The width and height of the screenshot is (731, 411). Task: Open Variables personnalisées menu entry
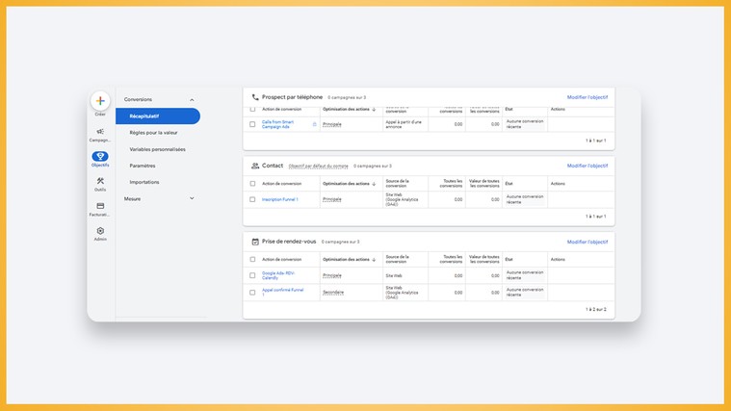158,149
